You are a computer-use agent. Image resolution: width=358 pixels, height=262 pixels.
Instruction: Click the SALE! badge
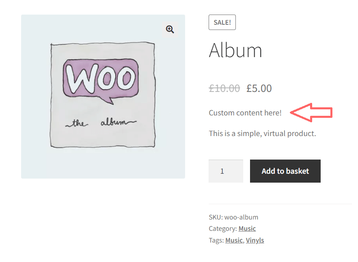pyautogui.click(x=222, y=22)
